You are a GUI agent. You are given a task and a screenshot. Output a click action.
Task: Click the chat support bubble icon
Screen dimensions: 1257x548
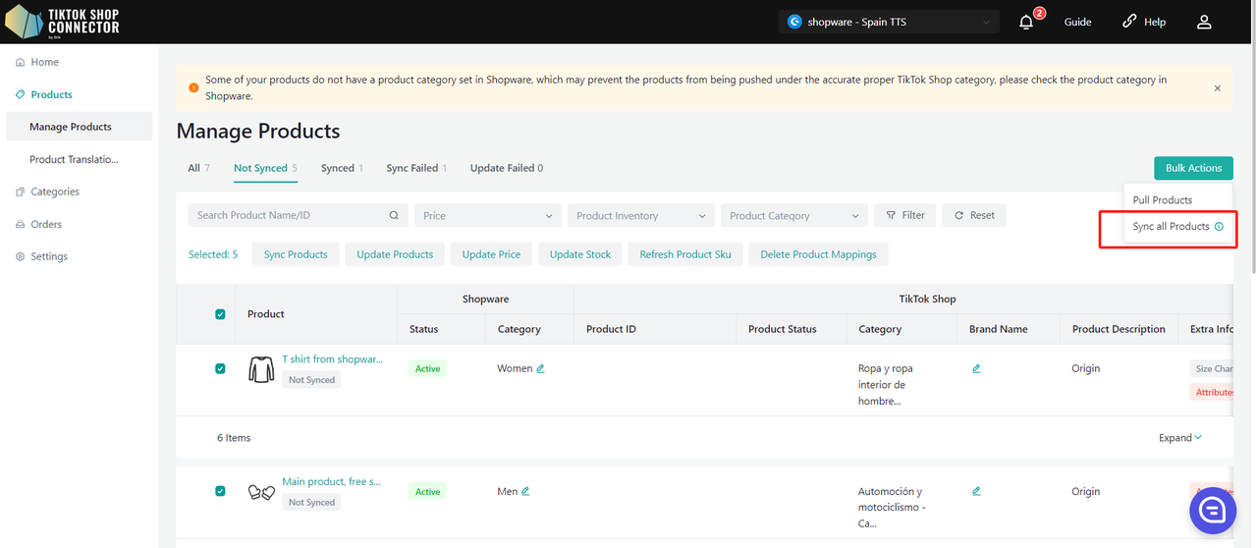pos(1212,510)
